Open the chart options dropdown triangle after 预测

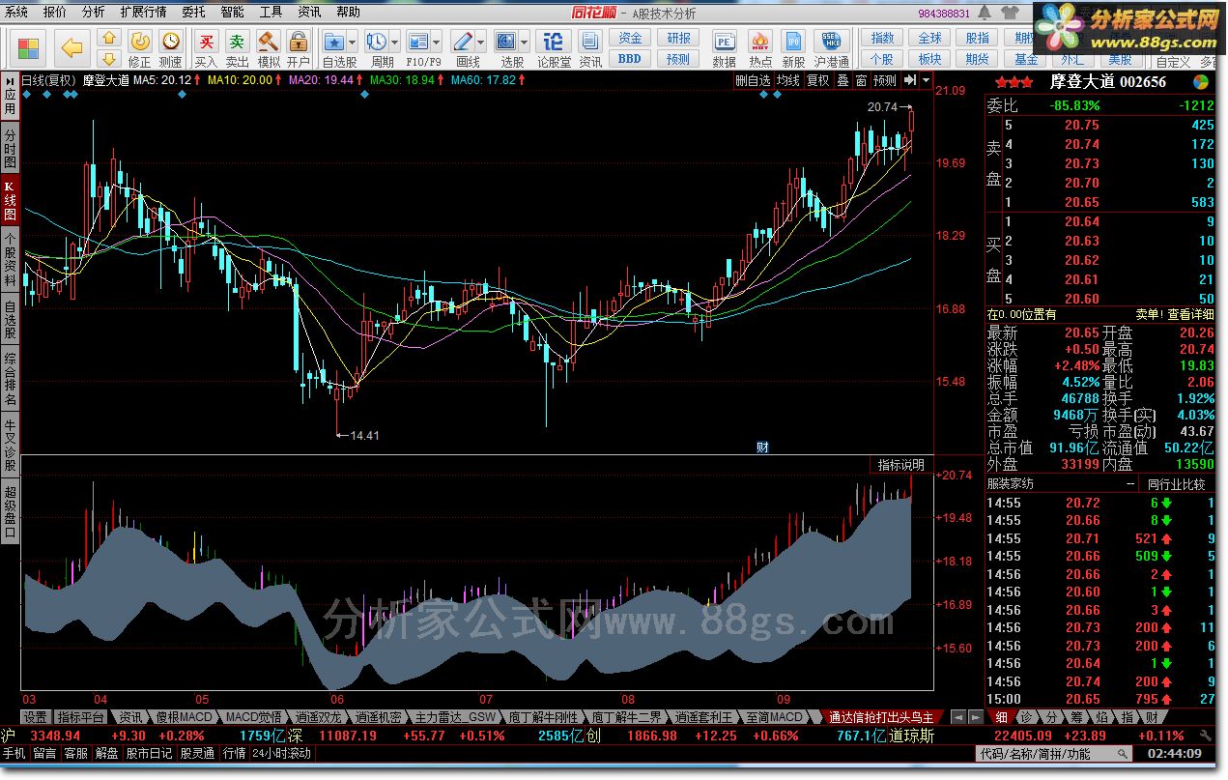925,80
